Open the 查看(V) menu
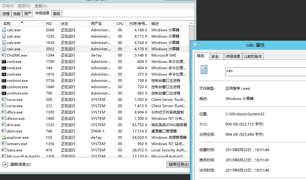Viewport: 306px width, 180px height. [41, 6]
